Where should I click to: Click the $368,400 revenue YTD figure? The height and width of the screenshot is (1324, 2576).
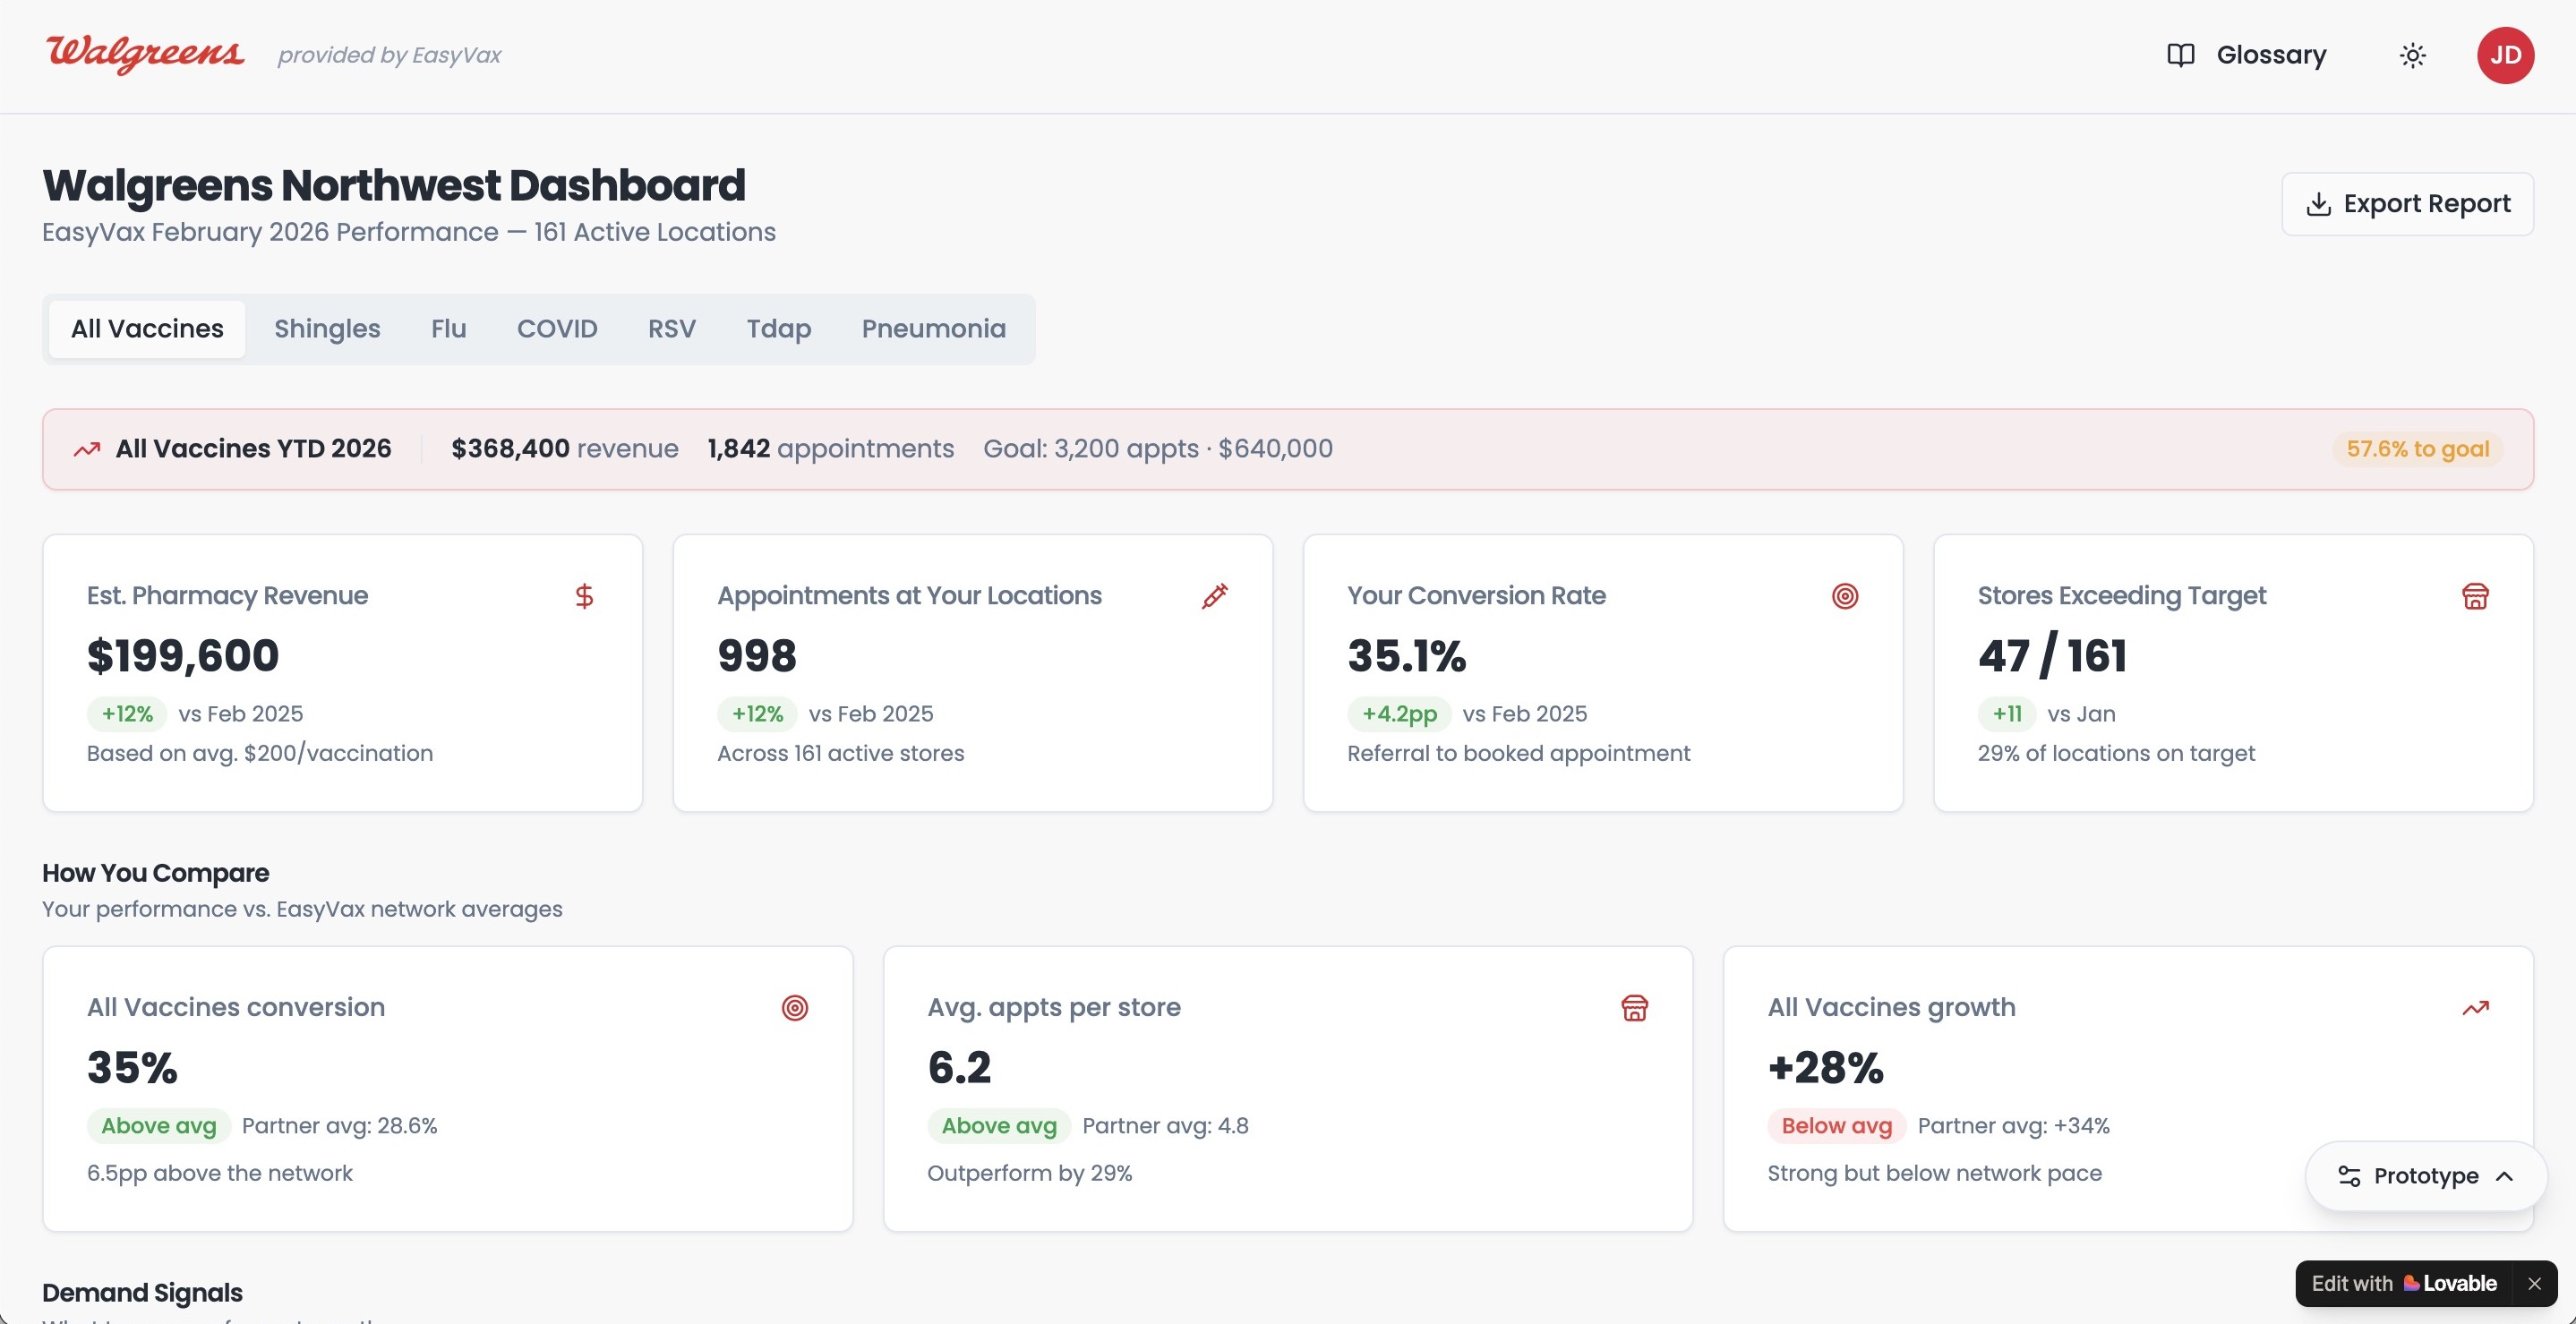tap(510, 449)
